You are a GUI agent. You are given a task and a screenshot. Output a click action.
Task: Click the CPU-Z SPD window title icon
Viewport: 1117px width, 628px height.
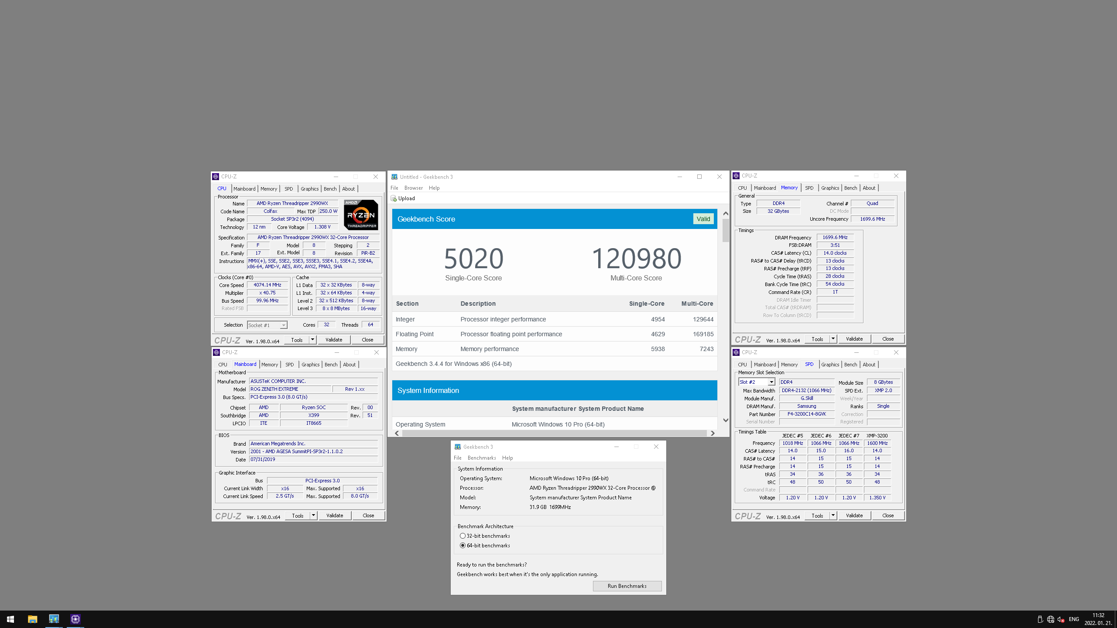pos(736,352)
